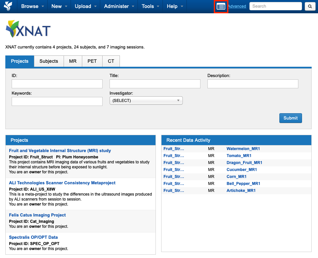This screenshot has height=258, width=318.
Task: Open the stored searches list icon
Action: 221,6
